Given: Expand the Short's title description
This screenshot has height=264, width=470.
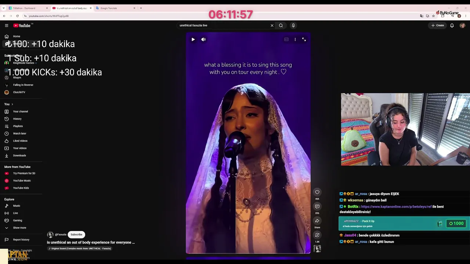Looking at the screenshot, I should pos(91,242).
